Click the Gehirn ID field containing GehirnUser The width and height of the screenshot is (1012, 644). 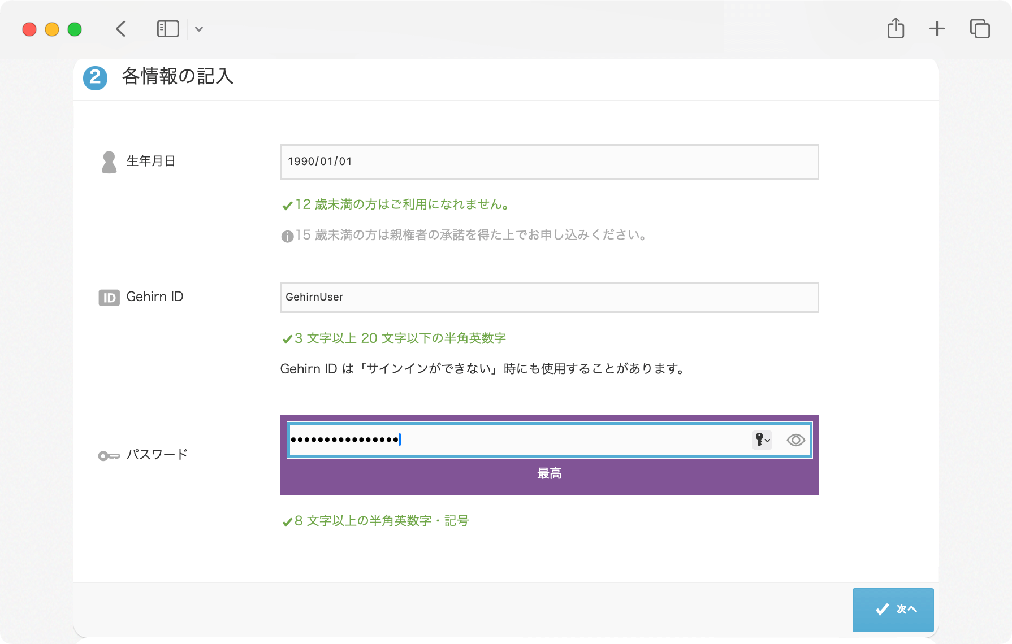(548, 297)
